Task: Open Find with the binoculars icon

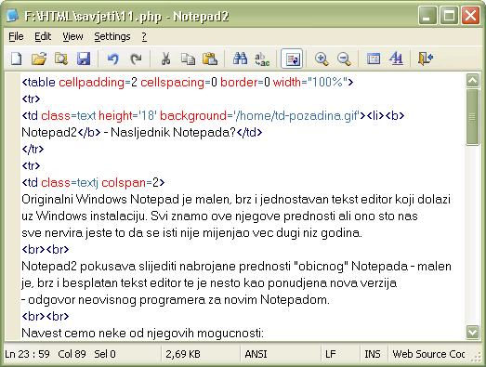Action: (240, 59)
